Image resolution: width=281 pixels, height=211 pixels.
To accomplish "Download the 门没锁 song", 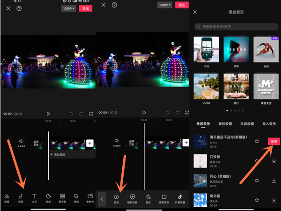I will click(274, 161).
